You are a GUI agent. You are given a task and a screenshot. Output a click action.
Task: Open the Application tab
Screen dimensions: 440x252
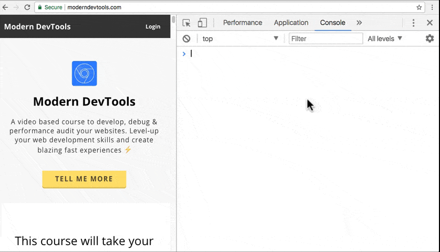(x=291, y=23)
